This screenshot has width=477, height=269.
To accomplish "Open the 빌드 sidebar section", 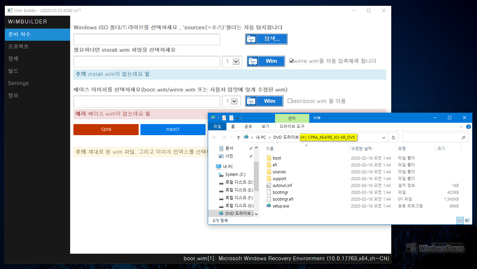I will (x=38, y=71).
